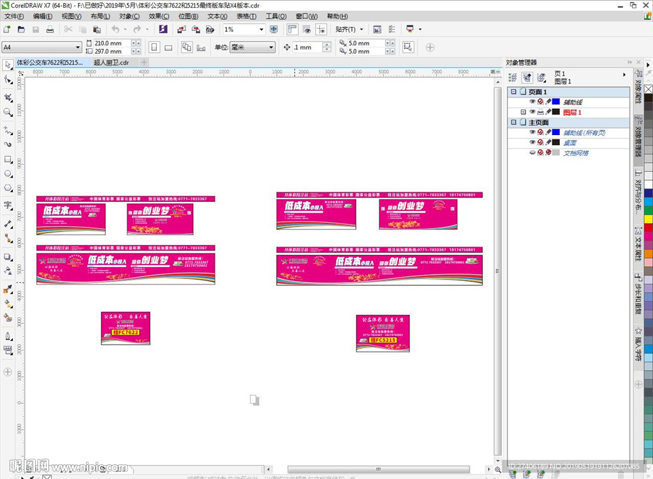The height and width of the screenshot is (479, 653).
Task: Open the purple search content icon
Action: (x=163, y=29)
